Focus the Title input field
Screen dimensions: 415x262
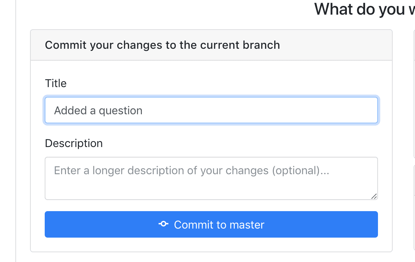coord(211,110)
